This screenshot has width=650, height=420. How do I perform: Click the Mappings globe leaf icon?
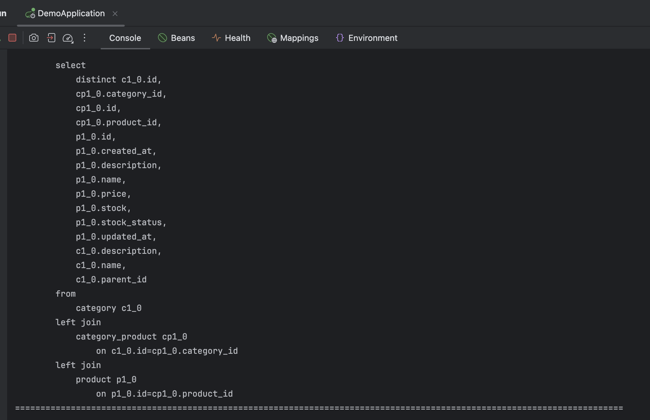(272, 38)
